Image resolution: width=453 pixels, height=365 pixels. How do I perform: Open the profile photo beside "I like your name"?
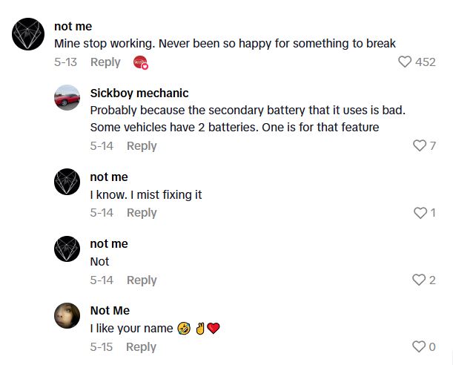(x=67, y=316)
